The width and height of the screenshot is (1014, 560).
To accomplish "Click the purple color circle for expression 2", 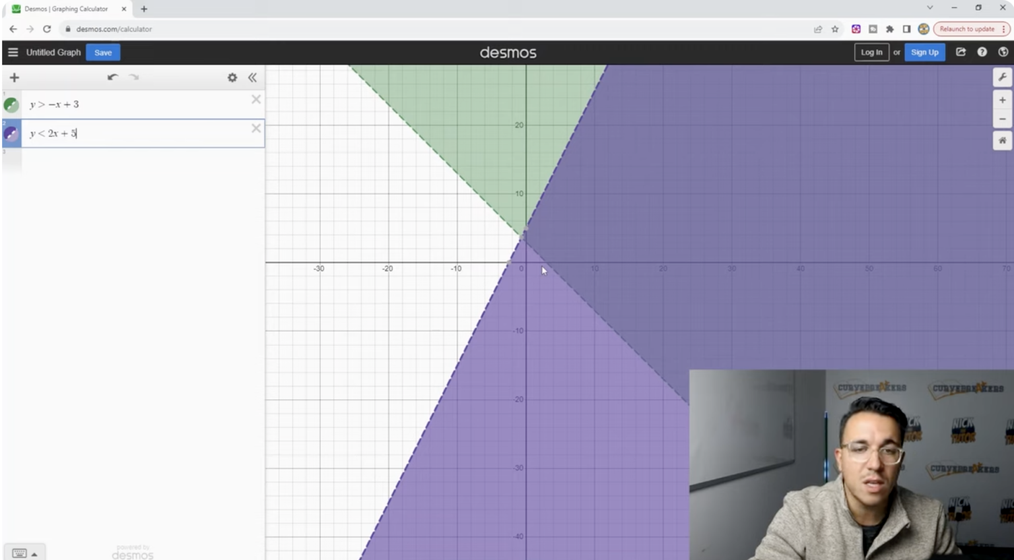I will (10, 133).
